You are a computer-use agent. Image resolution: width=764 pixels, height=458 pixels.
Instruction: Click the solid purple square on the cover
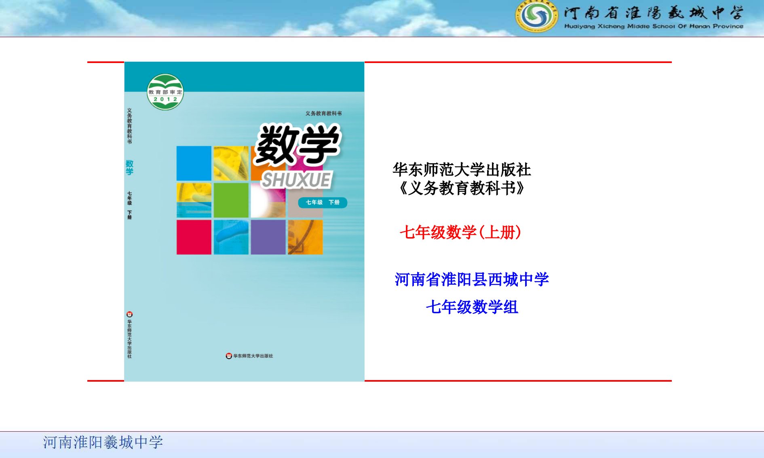[x=268, y=237]
